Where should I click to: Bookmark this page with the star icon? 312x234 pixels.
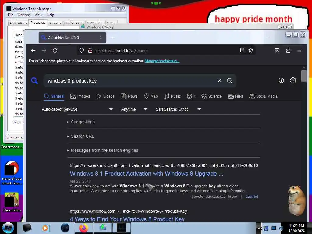coord(251,50)
